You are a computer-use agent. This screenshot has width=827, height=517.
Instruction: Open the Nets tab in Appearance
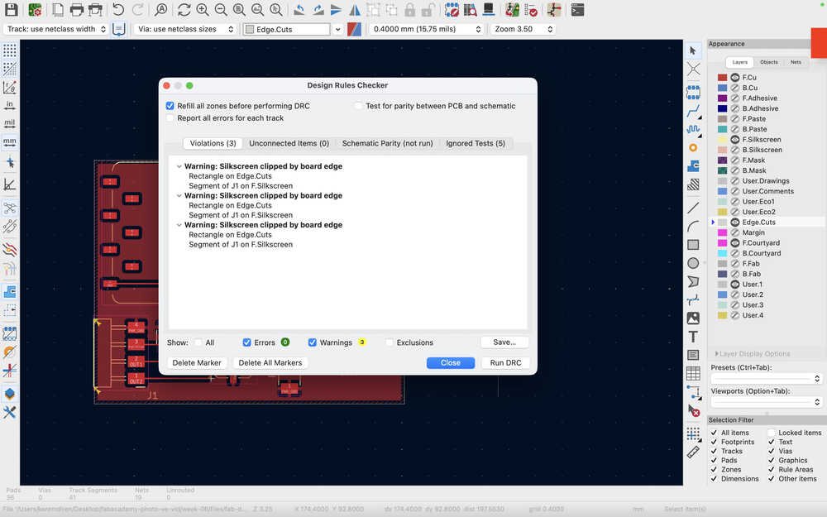pos(796,62)
